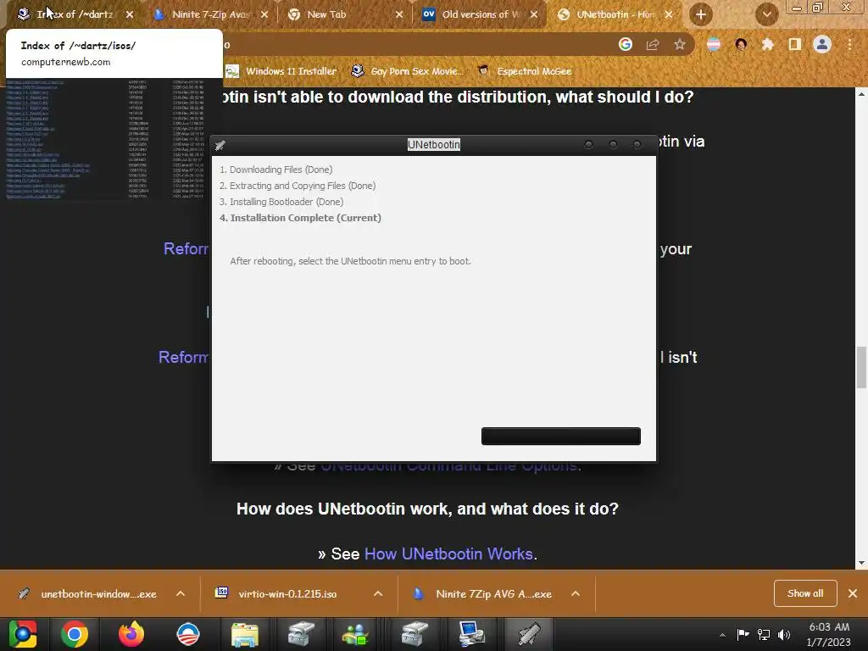Open downloaded Ninite 7Zip AVG exe

tap(482, 594)
